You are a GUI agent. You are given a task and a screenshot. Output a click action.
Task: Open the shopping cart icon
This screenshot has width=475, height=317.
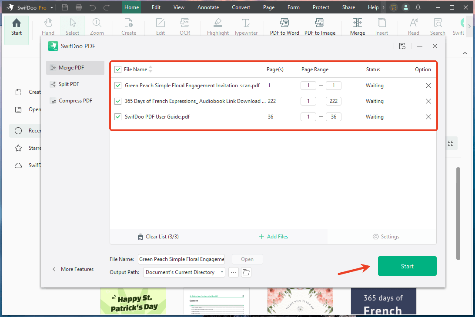(x=394, y=7)
